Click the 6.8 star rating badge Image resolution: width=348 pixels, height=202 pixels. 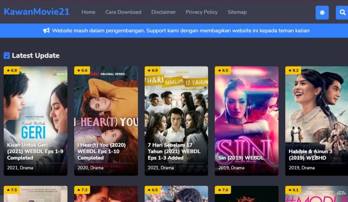coord(12,70)
